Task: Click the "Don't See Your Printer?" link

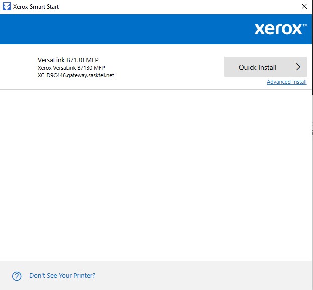Action: pos(62,276)
